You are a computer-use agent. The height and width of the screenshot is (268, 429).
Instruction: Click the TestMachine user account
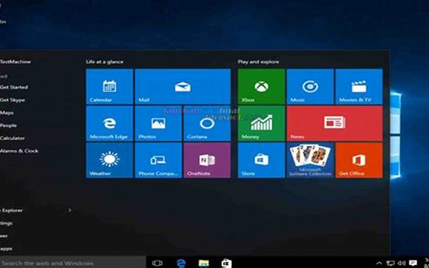tap(16, 62)
